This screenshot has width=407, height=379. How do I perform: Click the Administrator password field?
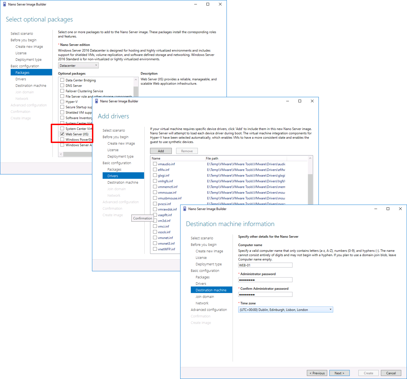265,280
